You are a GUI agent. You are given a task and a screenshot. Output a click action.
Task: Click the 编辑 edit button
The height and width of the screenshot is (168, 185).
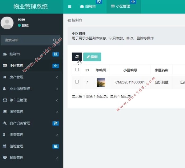(92, 57)
